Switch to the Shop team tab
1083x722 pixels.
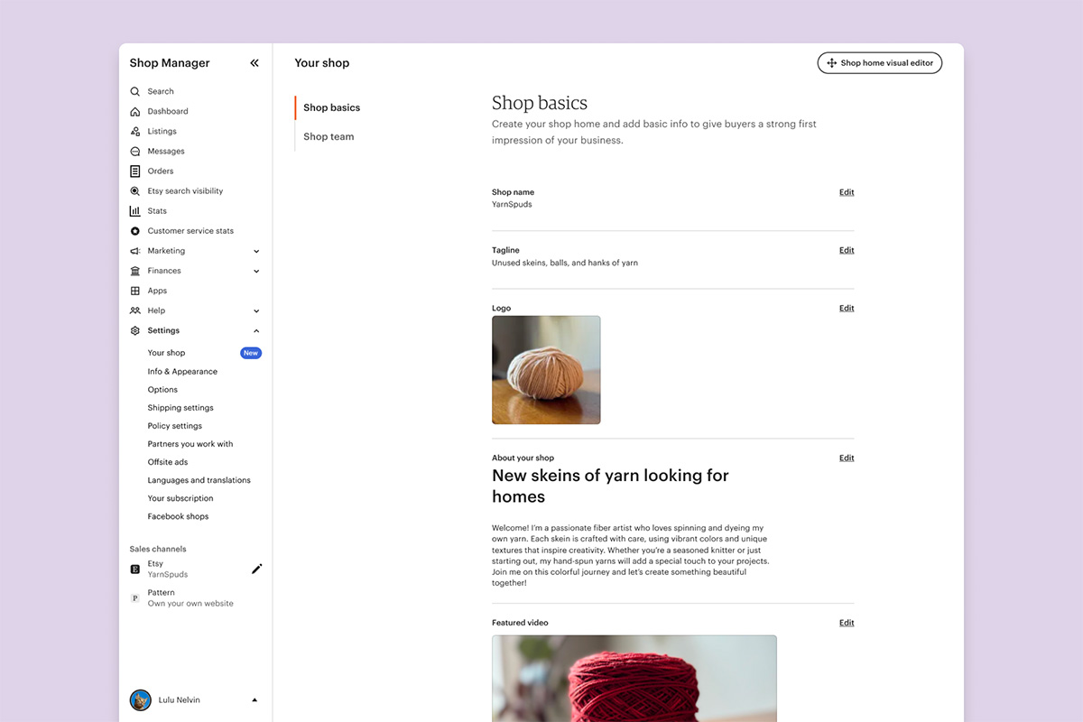tap(329, 136)
